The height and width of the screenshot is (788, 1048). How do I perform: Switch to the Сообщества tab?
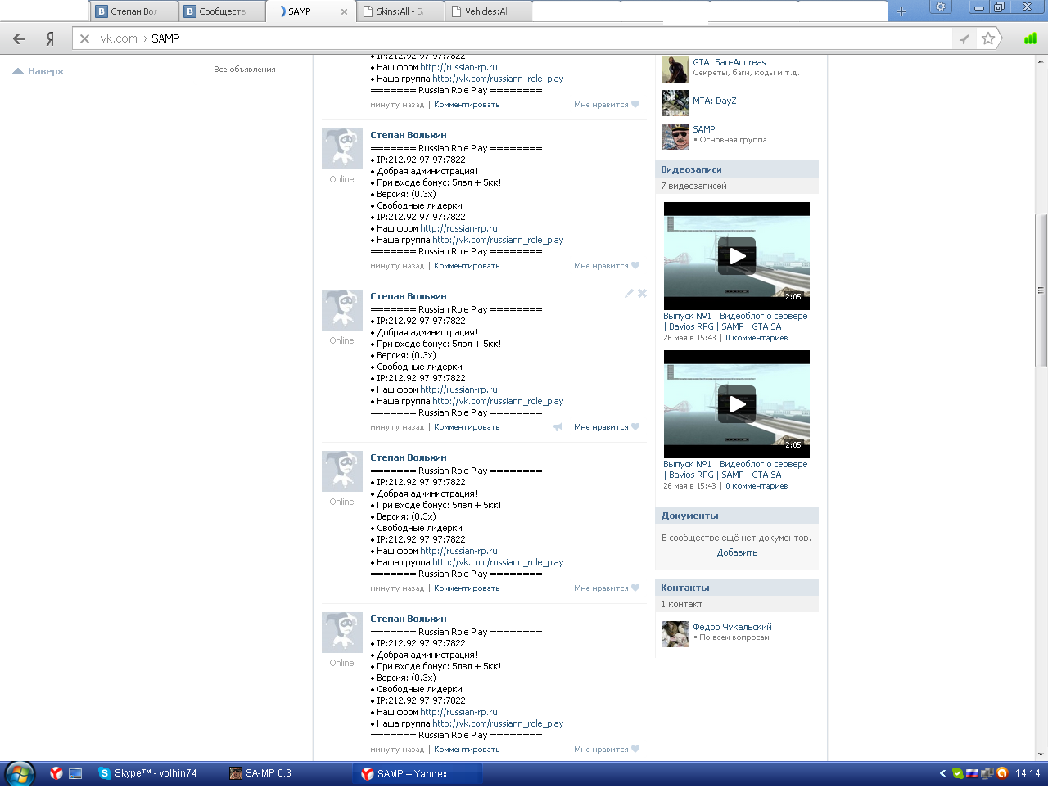coord(223,11)
